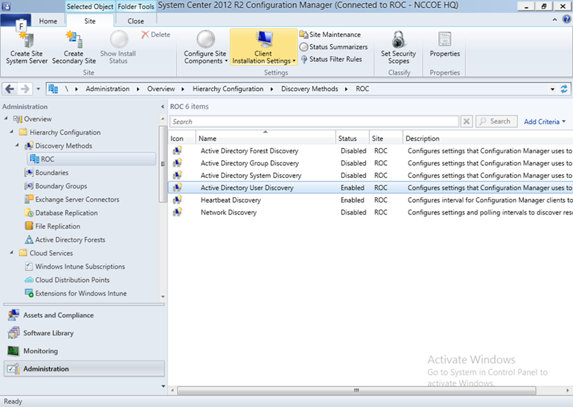This screenshot has height=407, width=573.
Task: Click the Search button
Action: pyautogui.click(x=496, y=121)
